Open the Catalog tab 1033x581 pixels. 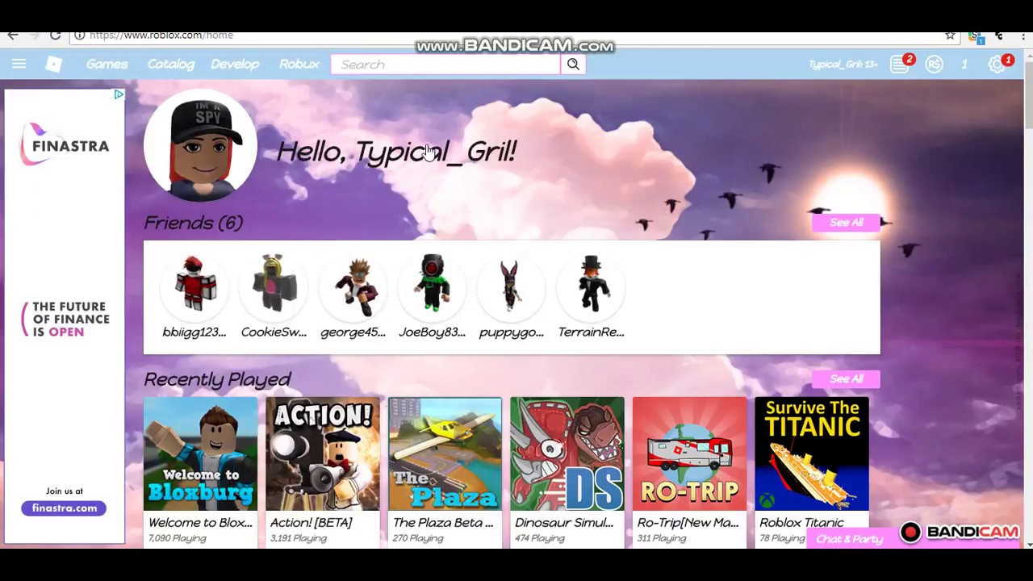[171, 65]
